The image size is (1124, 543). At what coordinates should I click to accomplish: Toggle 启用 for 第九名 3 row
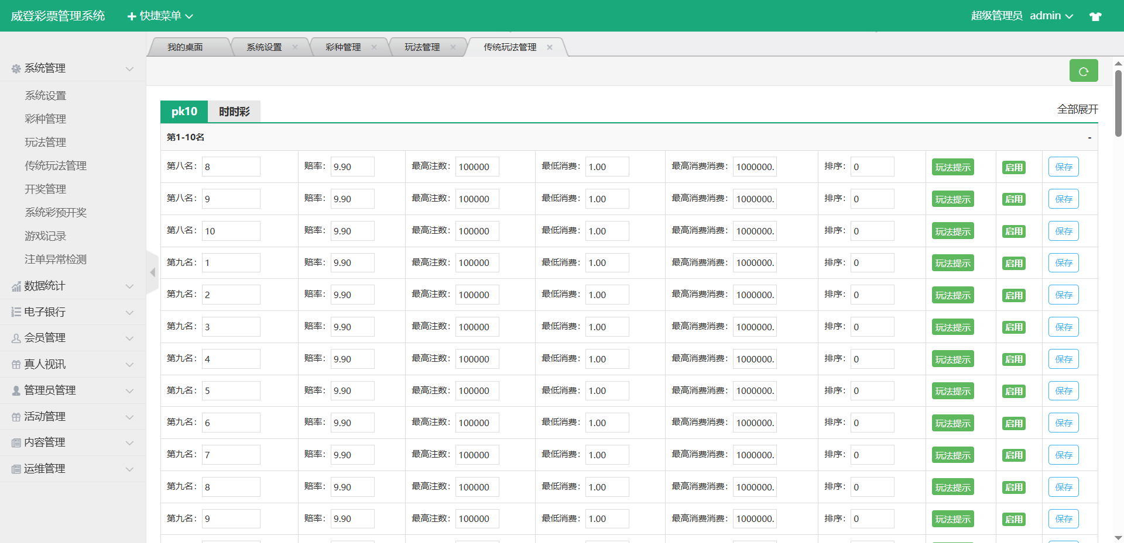[1014, 327]
